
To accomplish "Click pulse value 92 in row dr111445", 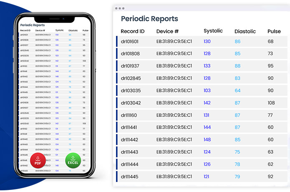I will tap(270, 177).
